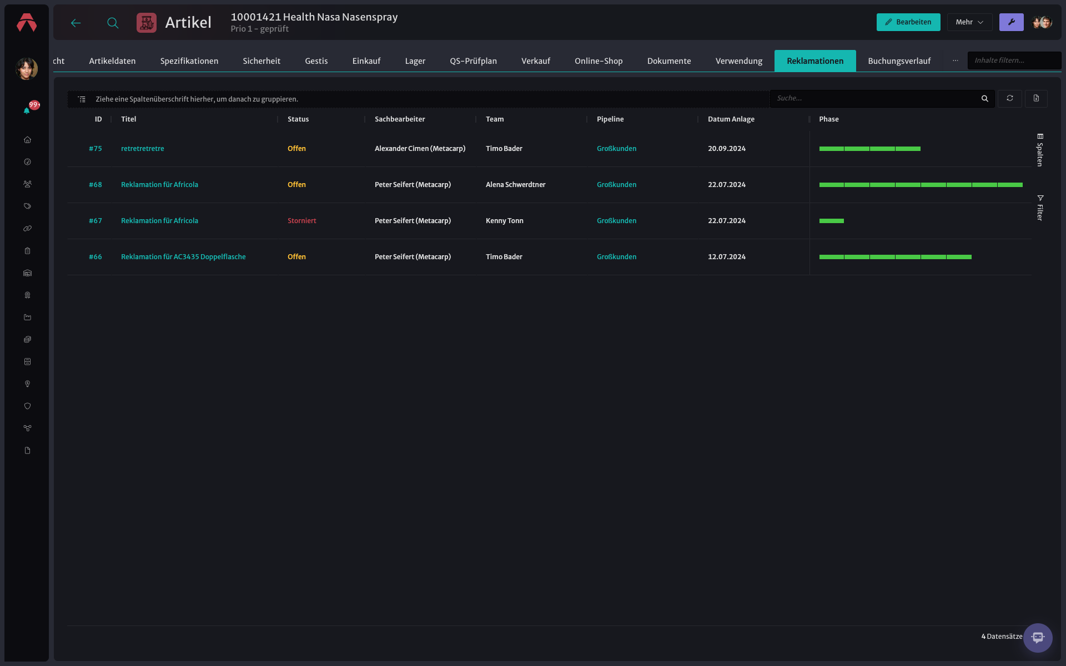1066x666 pixels.
Task: Click the home icon in sidebar
Action: (x=27, y=140)
